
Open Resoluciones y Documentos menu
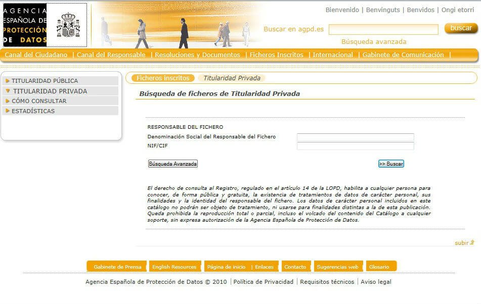(198, 55)
